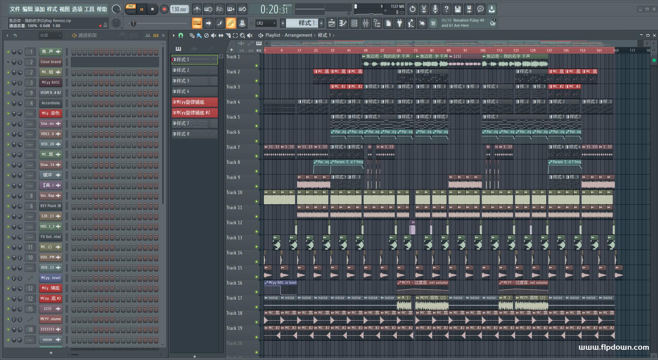Open the shopping cart content library
The height and width of the screenshot is (360, 658).
[434, 23]
